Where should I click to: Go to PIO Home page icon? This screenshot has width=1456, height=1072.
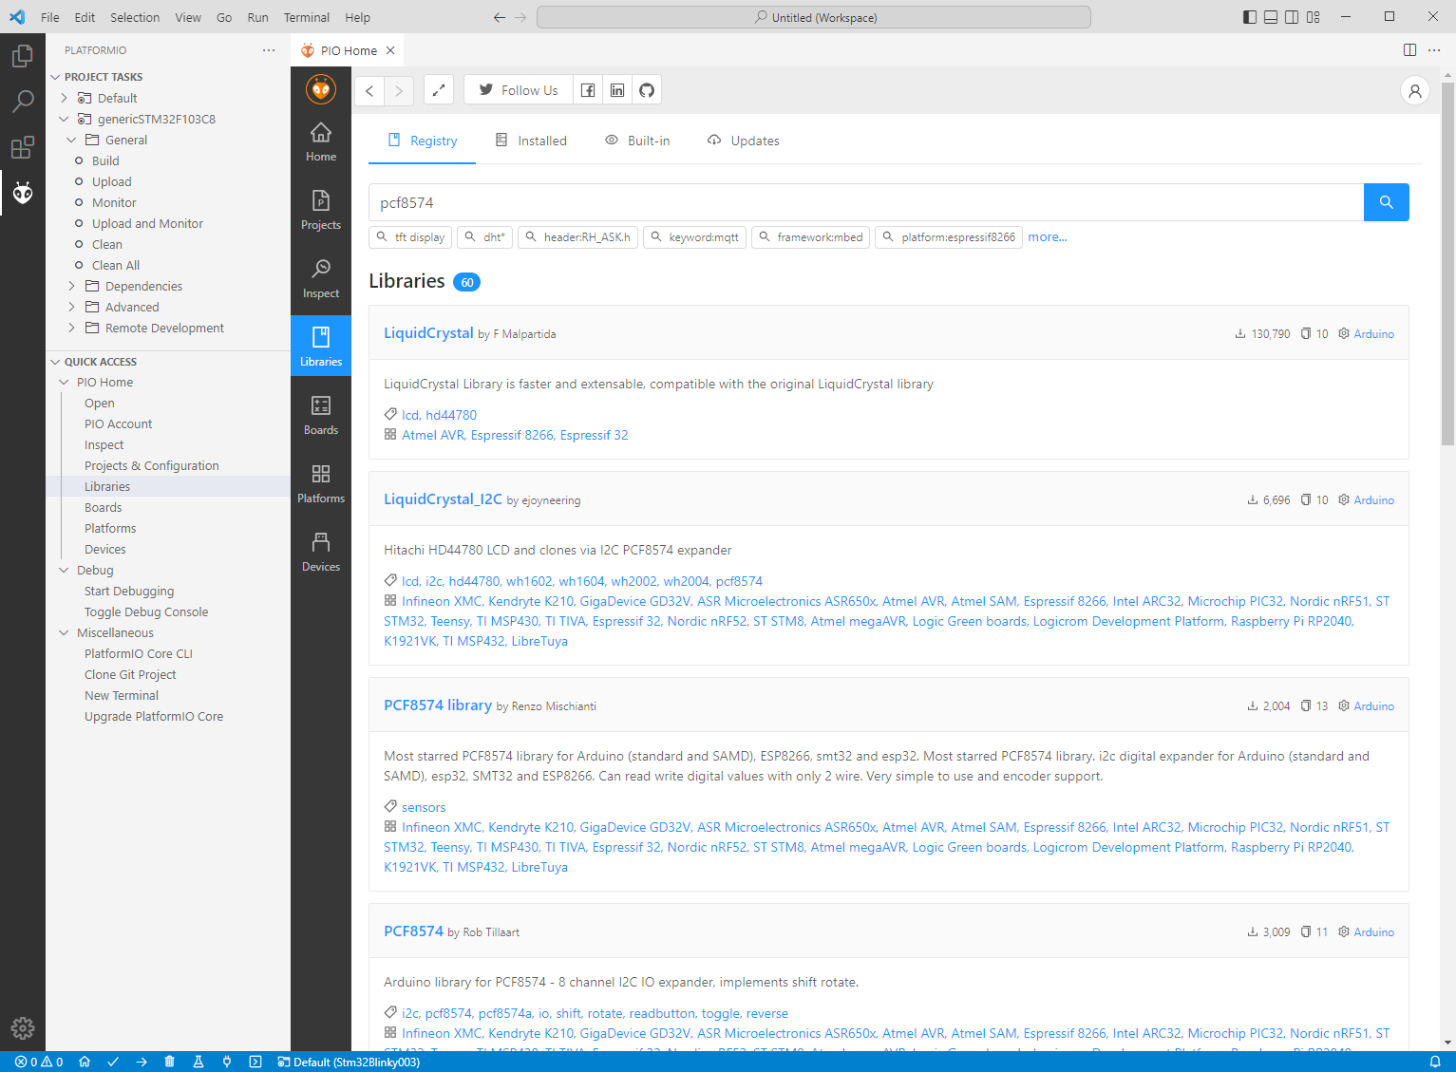[321, 143]
